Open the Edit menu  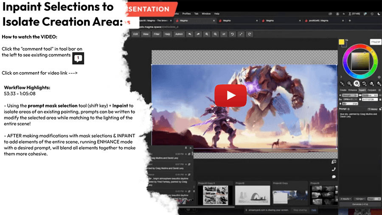pyautogui.click(x=136, y=34)
